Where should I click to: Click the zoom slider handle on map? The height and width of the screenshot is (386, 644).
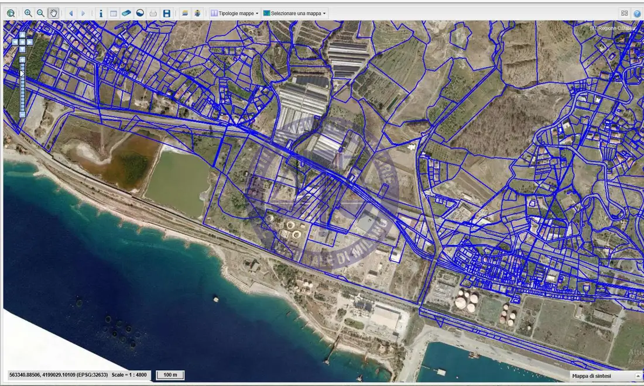[22, 73]
